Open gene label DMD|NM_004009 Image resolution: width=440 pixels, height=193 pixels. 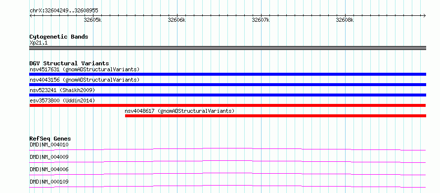coord(49,157)
